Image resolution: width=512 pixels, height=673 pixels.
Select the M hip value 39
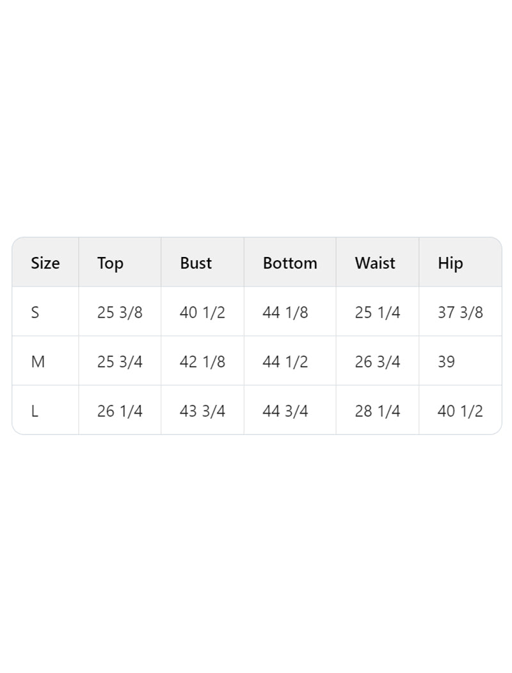click(446, 361)
